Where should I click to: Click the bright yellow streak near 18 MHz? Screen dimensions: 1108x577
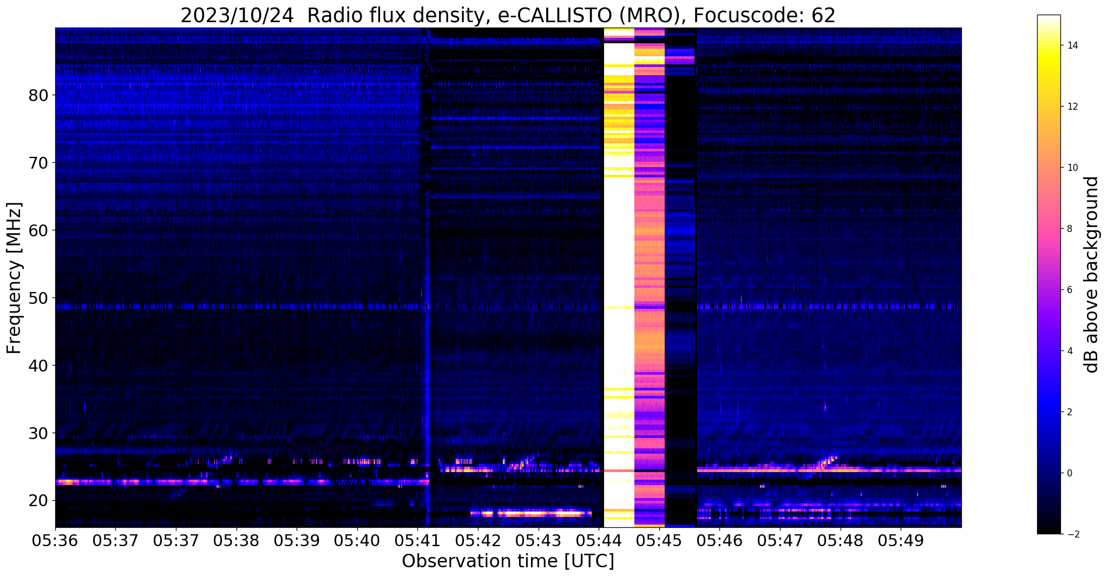point(531,513)
